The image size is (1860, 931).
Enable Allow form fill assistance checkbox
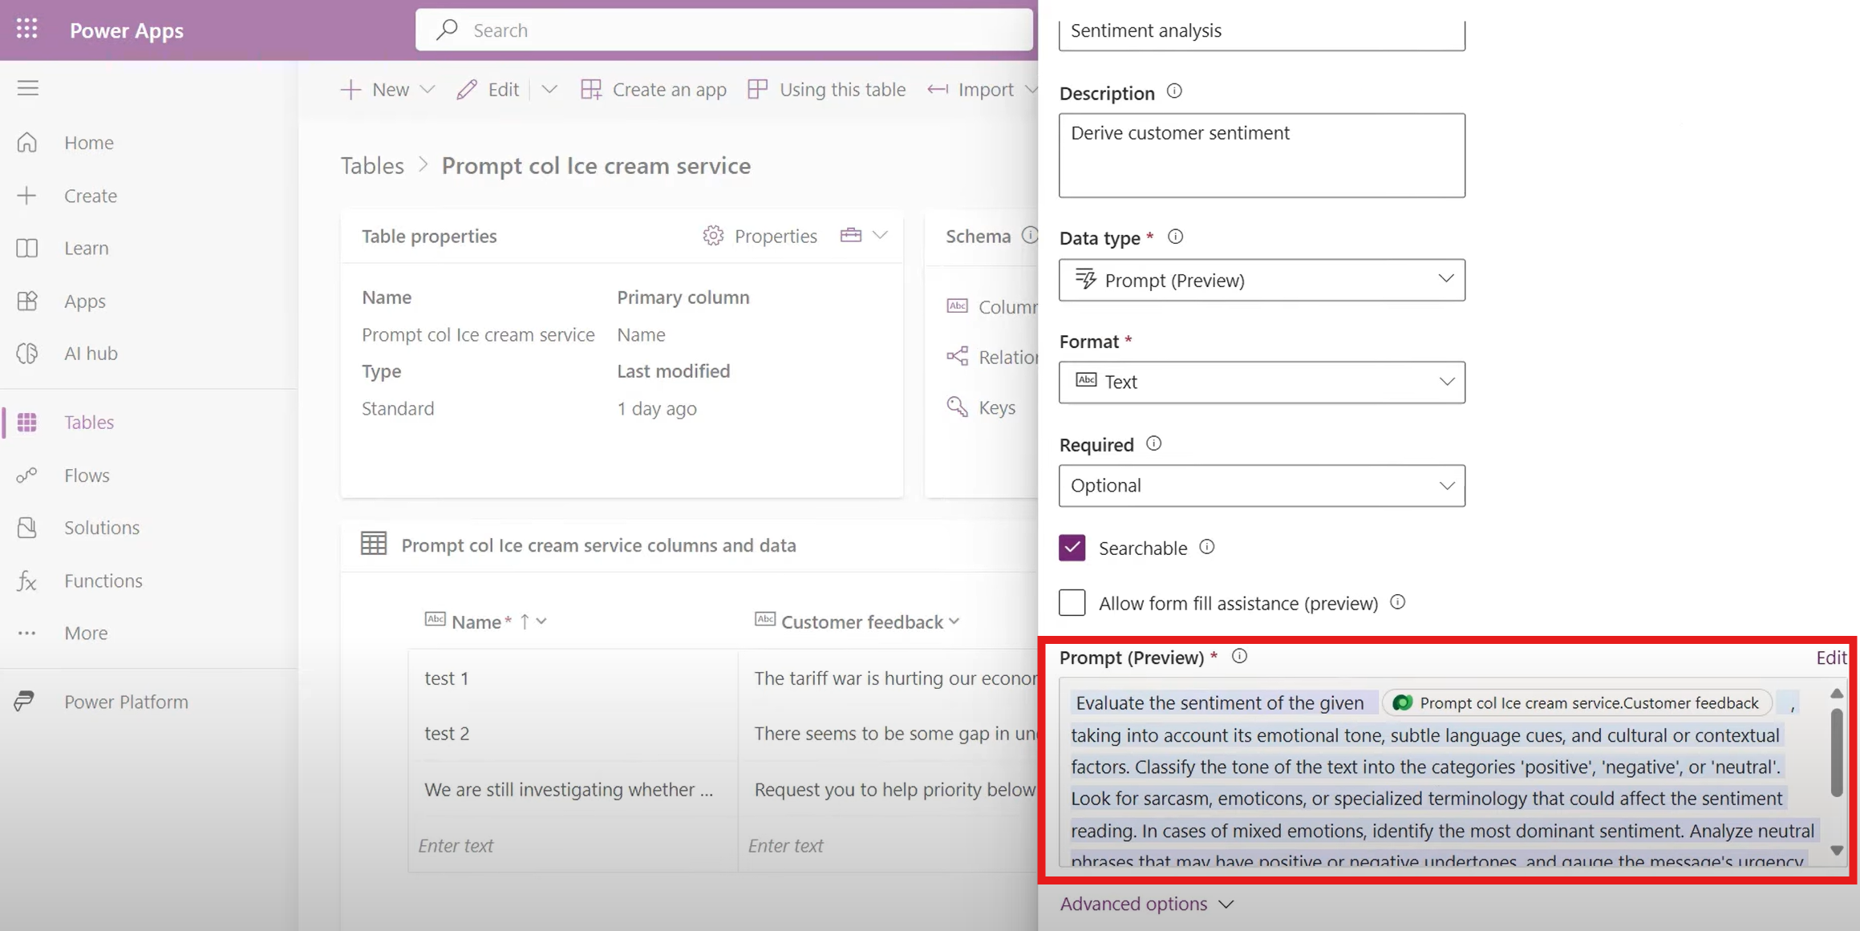pyautogui.click(x=1072, y=603)
